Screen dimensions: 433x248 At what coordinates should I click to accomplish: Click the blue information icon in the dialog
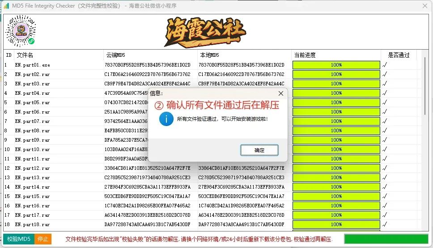point(166,119)
